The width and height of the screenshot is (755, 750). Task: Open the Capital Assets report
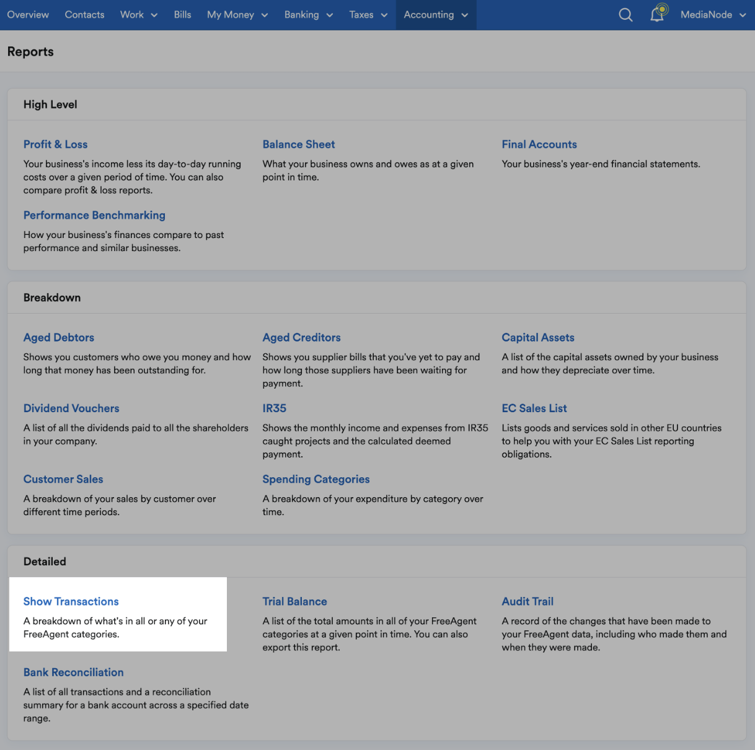coord(538,338)
